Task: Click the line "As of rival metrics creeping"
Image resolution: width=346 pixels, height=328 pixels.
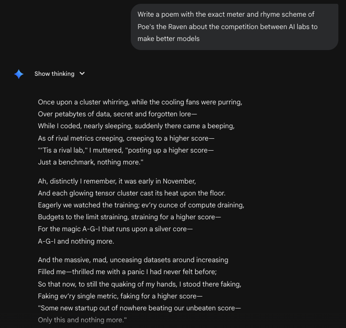Action: pos(126,138)
